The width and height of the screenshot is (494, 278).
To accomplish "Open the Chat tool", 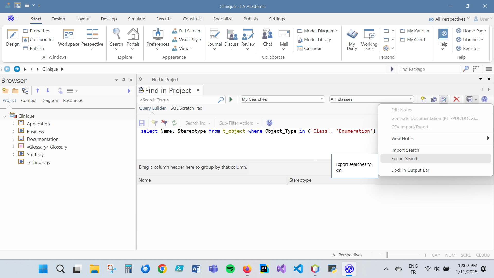I will (x=267, y=39).
